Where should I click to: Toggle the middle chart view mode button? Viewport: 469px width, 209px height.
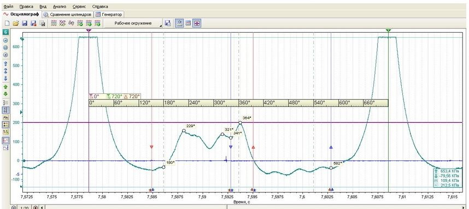point(188,23)
